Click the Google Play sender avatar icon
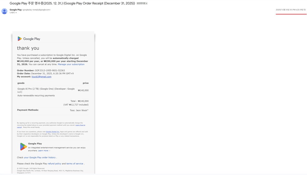Screen dimensions: 307x175 pyautogui.click(x=4, y=11)
